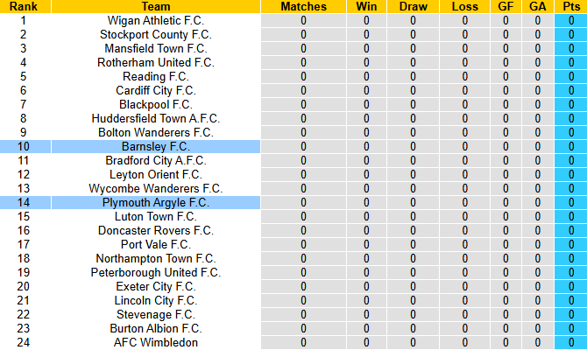Click the Draw column header

(413, 6)
